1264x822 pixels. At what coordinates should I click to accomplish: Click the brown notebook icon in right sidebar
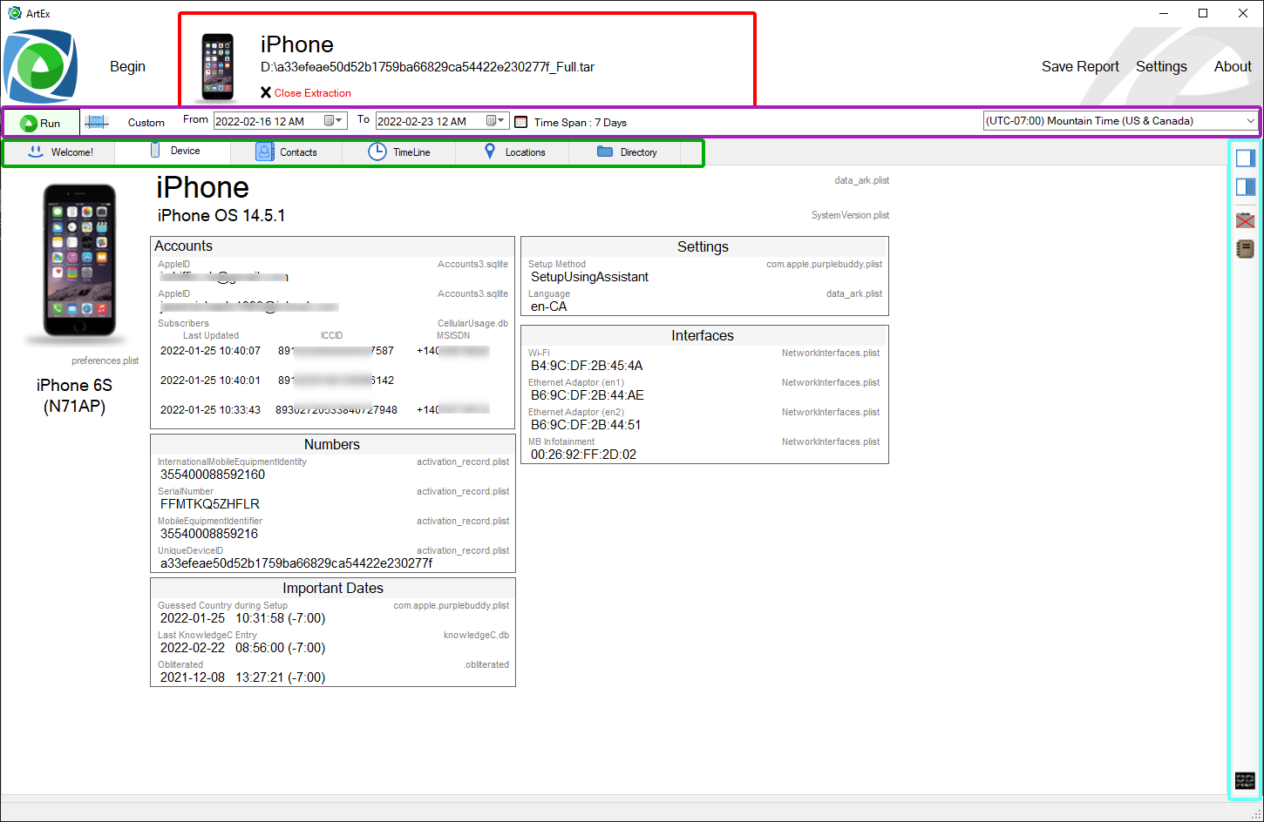tap(1246, 249)
